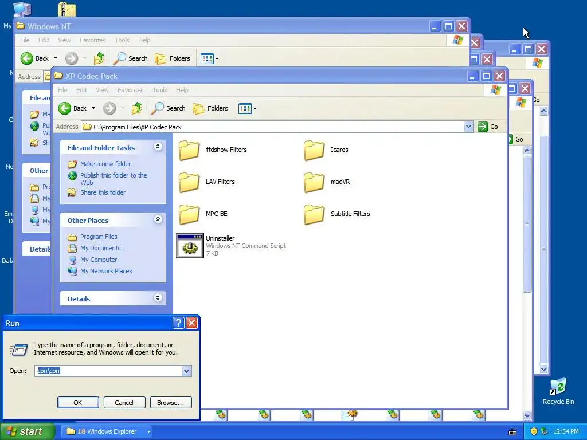
Task: Open the Back history dropdown arrow in XP Codec Pack
Action: coord(93,108)
